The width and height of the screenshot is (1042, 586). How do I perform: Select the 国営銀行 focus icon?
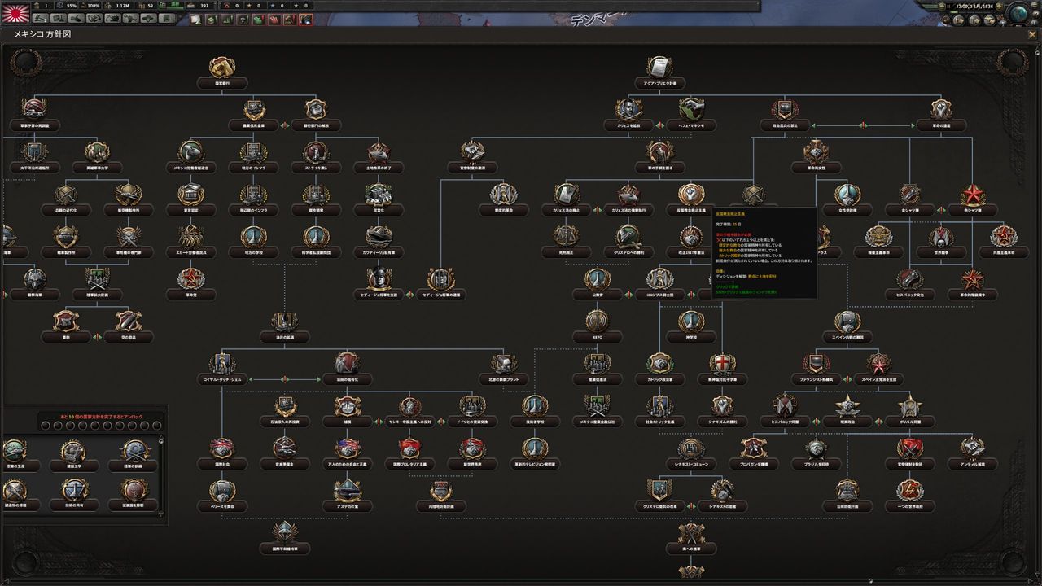222,67
